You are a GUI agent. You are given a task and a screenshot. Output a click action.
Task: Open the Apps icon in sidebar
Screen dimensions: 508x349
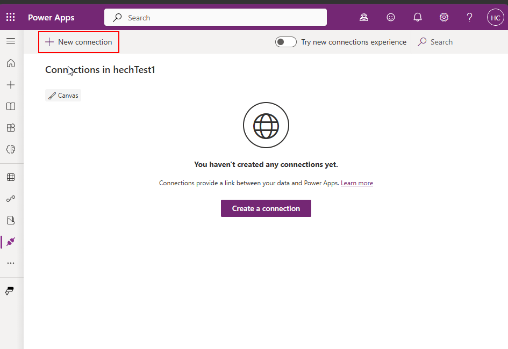click(x=11, y=128)
